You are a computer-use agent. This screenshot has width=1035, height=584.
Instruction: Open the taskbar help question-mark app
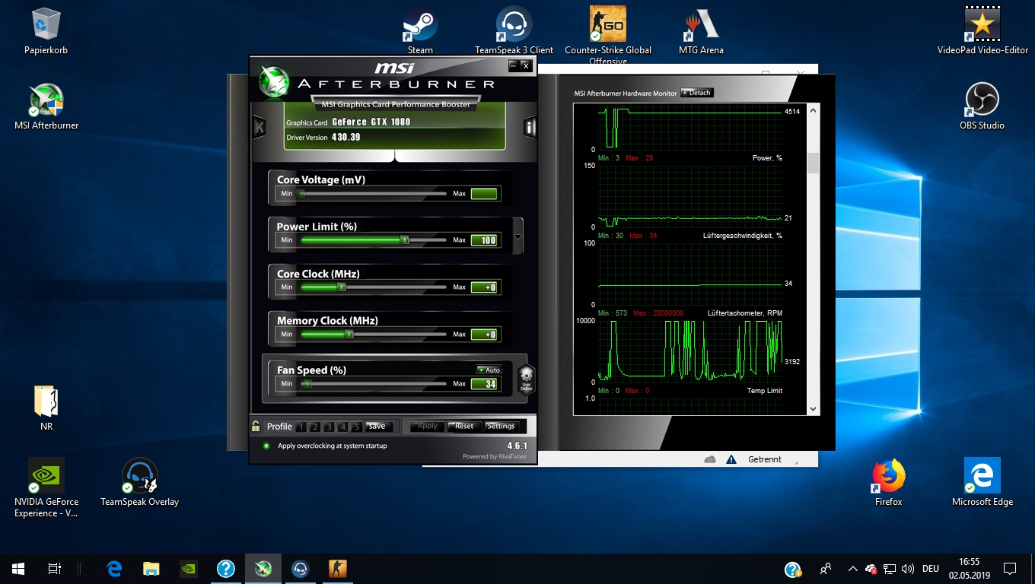tap(226, 568)
